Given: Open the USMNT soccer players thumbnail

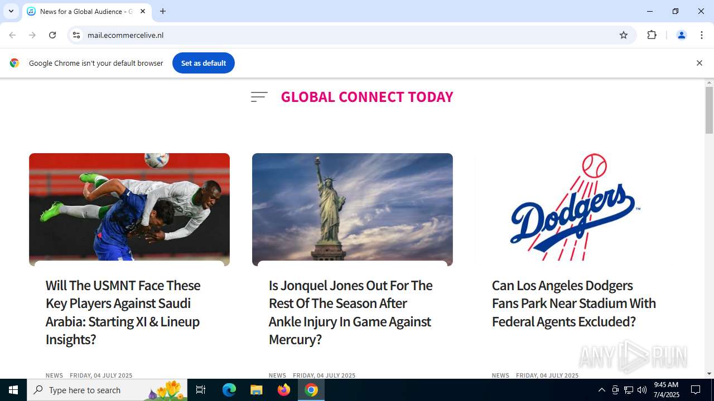Looking at the screenshot, I should [129, 209].
